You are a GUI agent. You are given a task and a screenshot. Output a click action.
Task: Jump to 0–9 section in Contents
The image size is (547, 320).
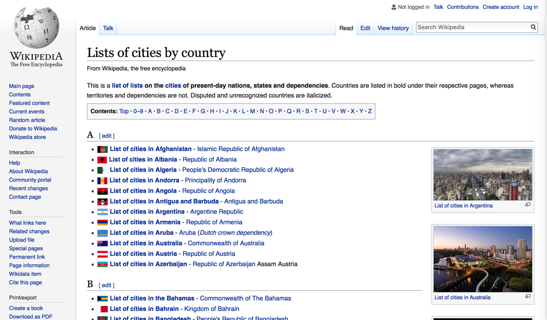coord(138,111)
